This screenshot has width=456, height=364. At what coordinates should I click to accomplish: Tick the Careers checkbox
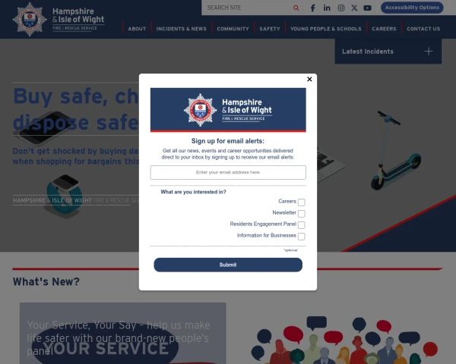pyautogui.click(x=302, y=202)
